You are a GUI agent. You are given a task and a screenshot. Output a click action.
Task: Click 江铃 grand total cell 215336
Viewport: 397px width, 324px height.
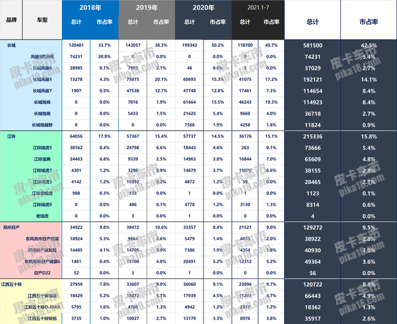(313, 136)
